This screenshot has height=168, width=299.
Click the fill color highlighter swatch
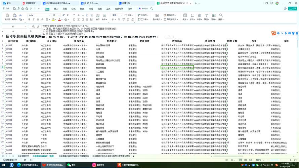coord(53,19)
